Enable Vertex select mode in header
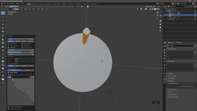197x111 pixels. click(14, 9)
